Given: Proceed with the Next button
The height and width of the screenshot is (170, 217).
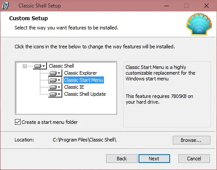Looking at the screenshot, I should coord(154,159).
